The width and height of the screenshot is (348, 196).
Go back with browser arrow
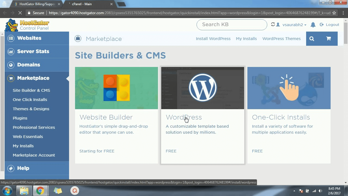point(5,13)
